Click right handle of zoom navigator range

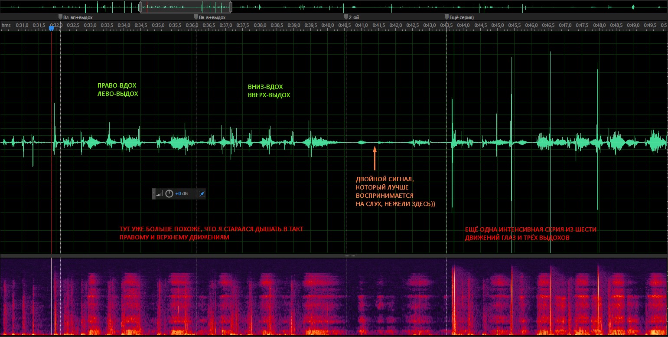[x=230, y=7]
